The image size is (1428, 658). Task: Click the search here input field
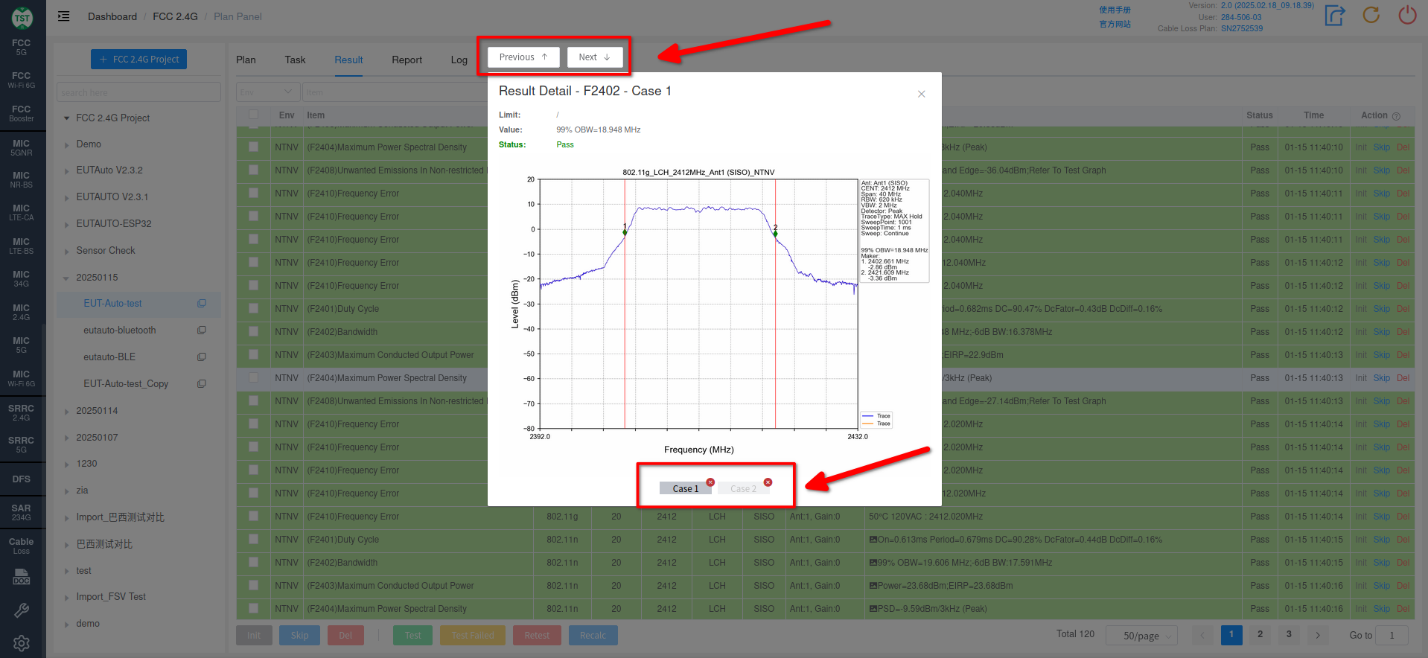click(138, 92)
